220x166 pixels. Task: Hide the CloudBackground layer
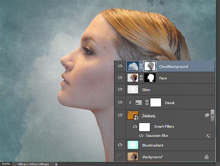tap(120, 66)
